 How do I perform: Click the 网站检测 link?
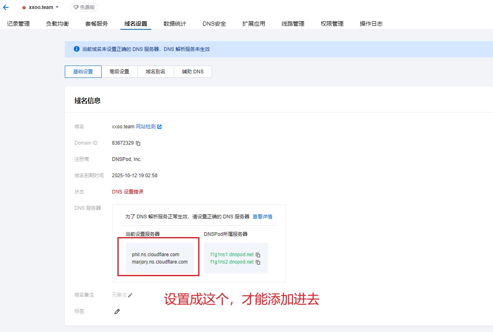(x=146, y=127)
